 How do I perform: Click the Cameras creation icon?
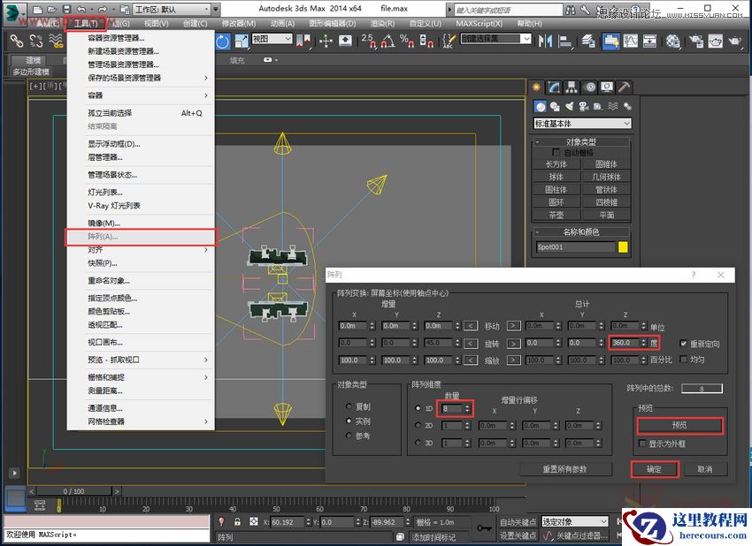tap(584, 106)
